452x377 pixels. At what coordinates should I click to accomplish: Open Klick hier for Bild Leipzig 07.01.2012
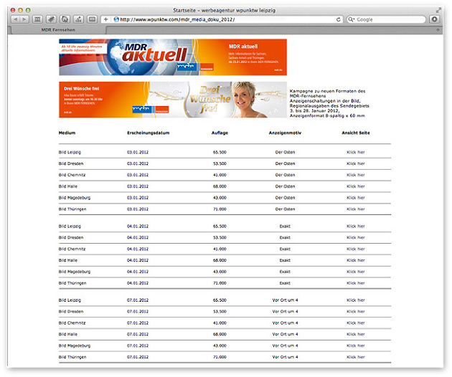coord(355,300)
